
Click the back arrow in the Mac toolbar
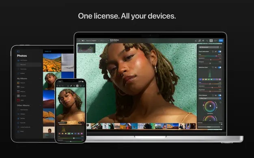click(79, 40)
